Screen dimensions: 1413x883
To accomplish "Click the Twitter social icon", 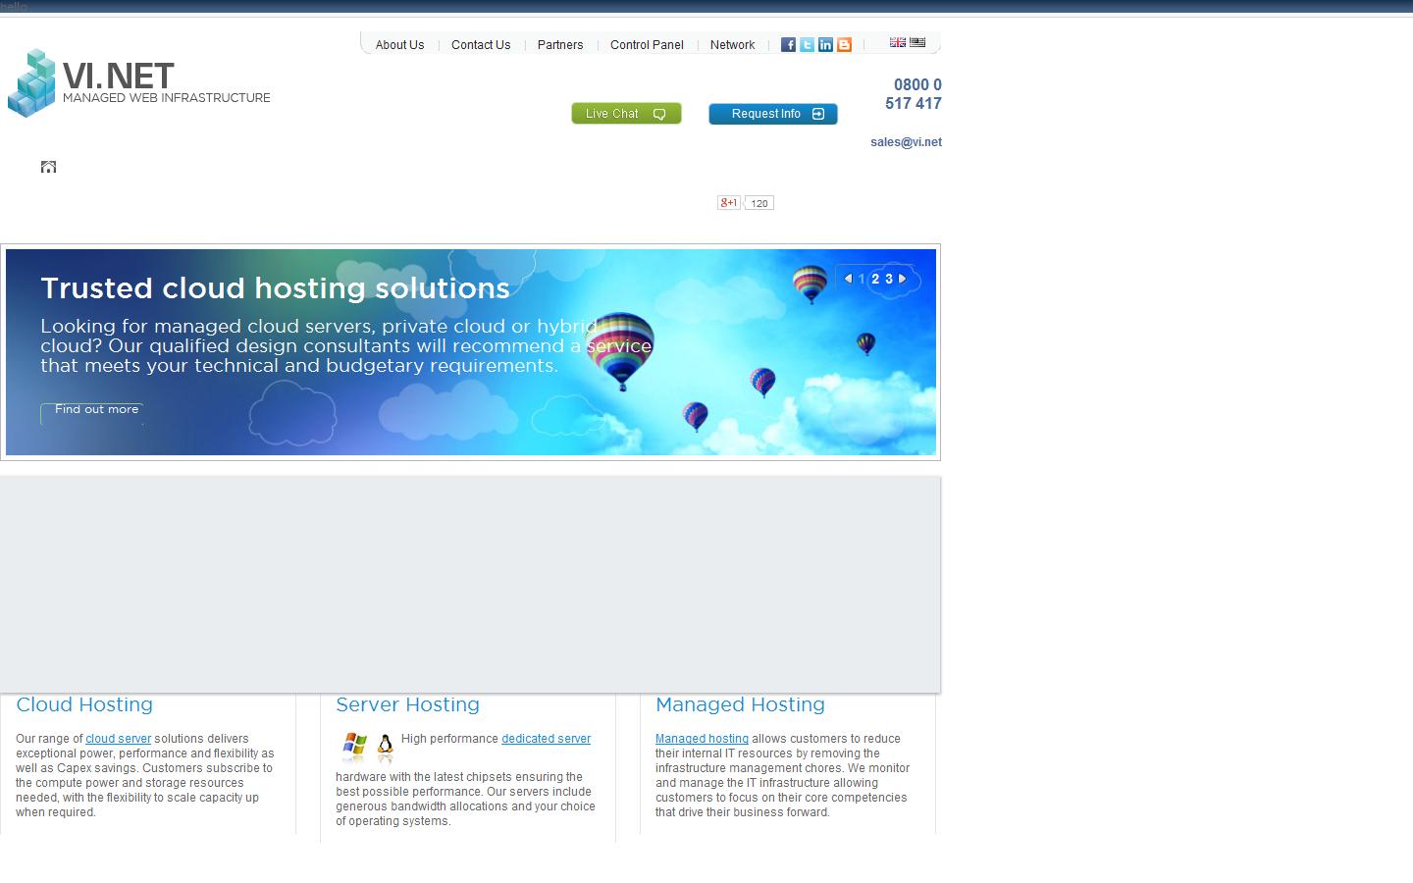I will [x=807, y=44].
